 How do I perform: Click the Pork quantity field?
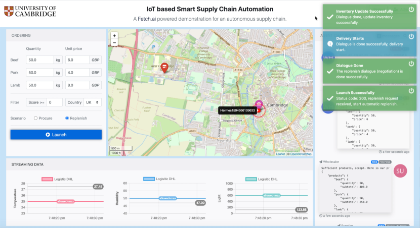[40, 72]
